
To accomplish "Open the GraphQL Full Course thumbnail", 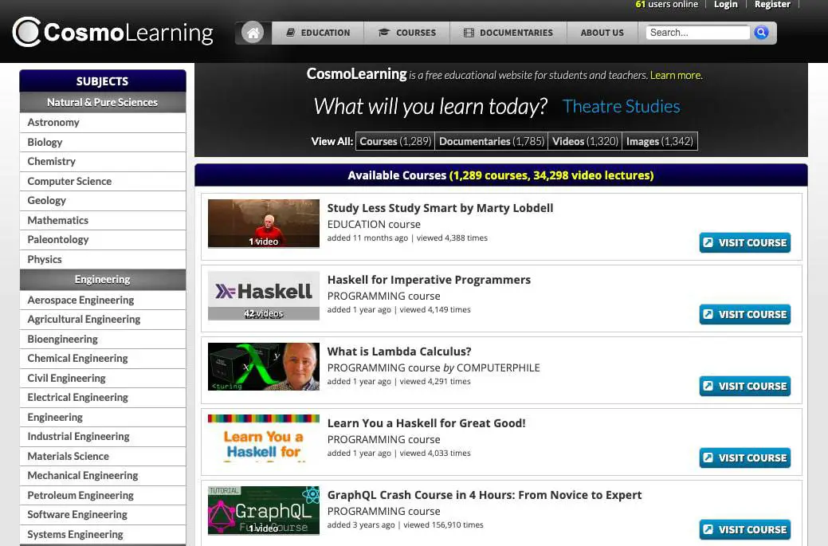I will click(264, 510).
